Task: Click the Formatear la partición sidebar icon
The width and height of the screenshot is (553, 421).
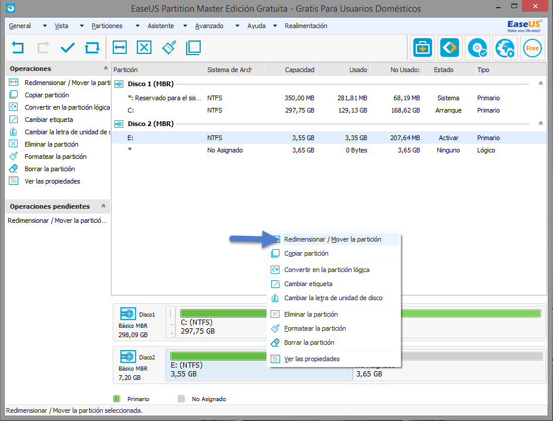Action: coord(14,156)
